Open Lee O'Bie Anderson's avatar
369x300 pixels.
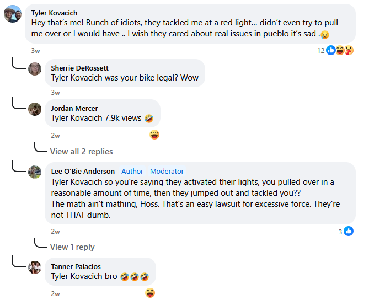pos(35,172)
